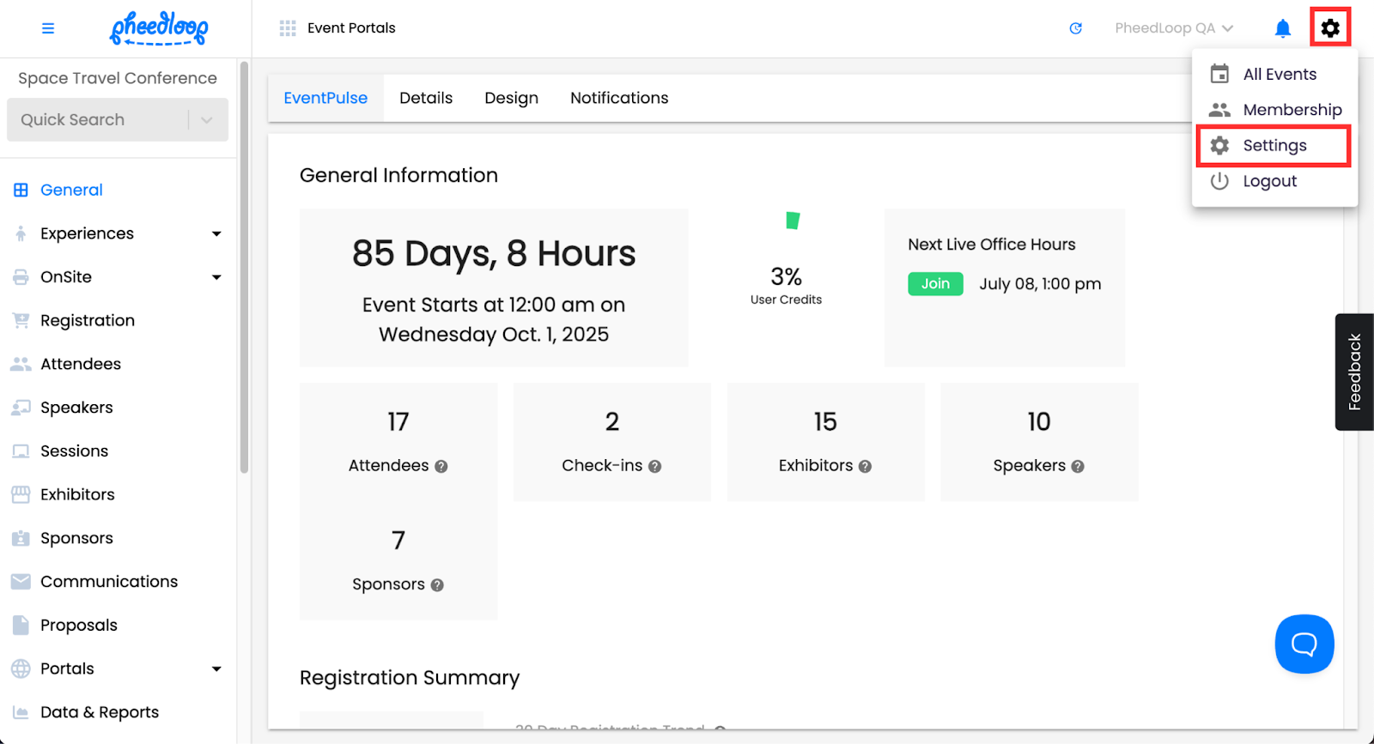
Task: Click the Data & Reports chart icon
Action: 21,712
